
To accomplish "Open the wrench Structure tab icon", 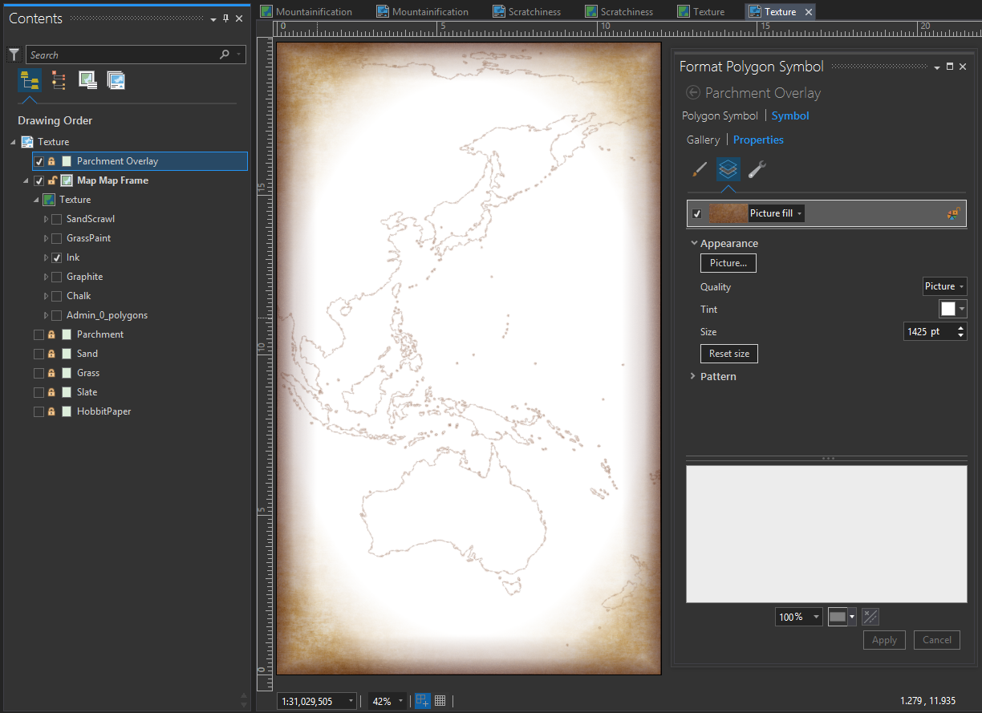I will (x=757, y=169).
